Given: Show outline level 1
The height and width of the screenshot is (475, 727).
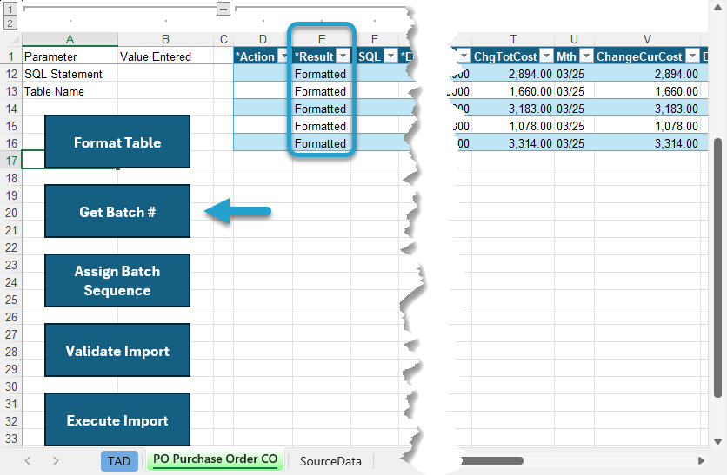Looking at the screenshot, I should 10,9.
